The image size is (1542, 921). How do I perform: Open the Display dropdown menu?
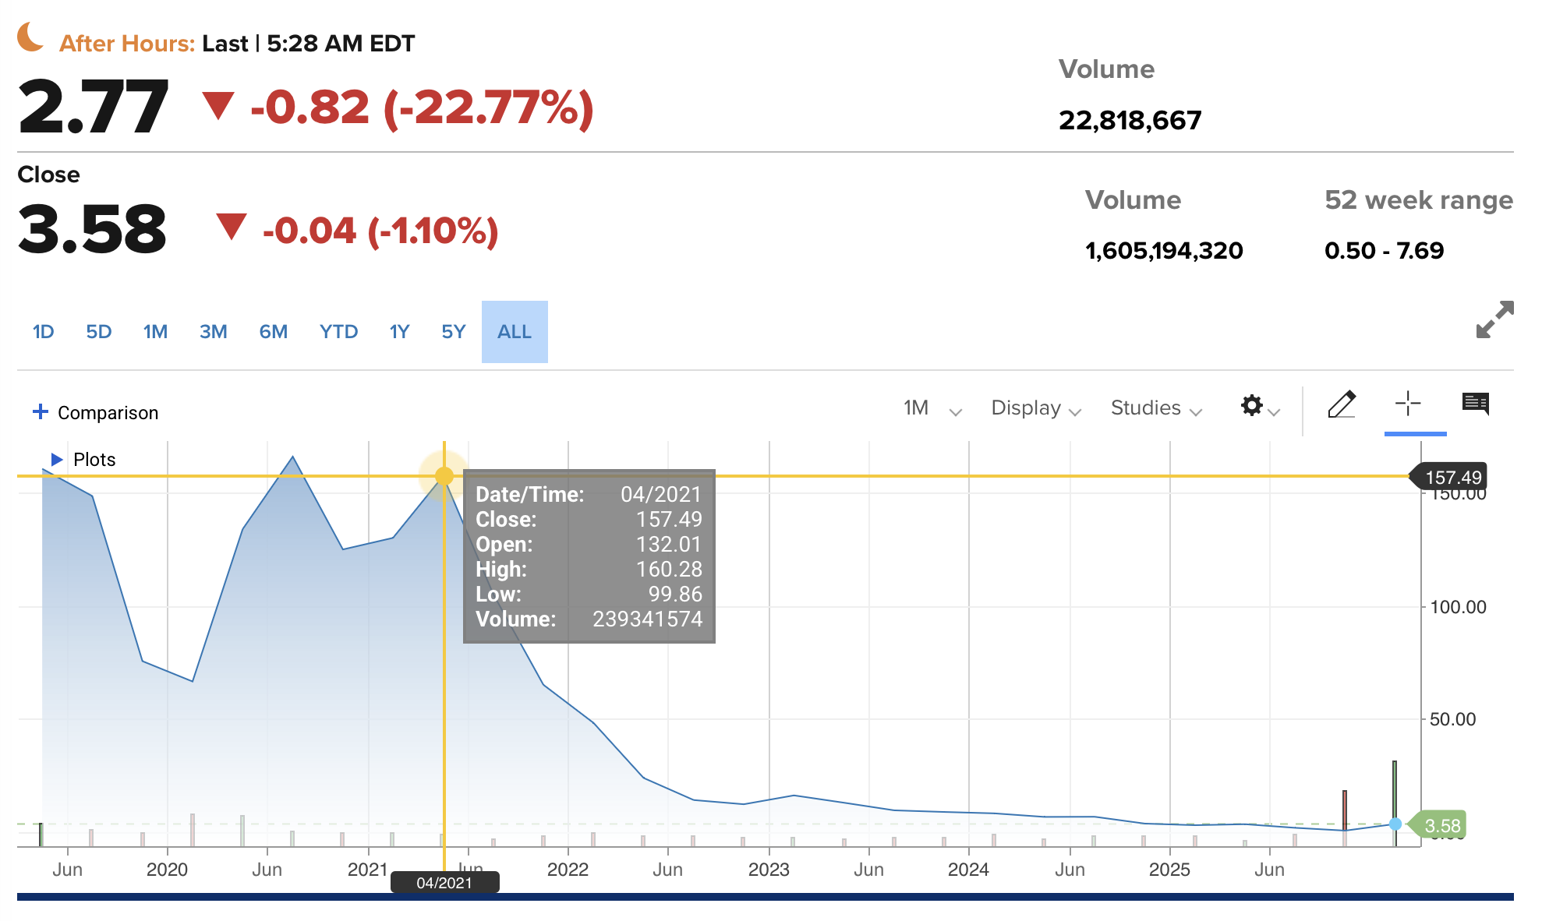coord(1035,408)
